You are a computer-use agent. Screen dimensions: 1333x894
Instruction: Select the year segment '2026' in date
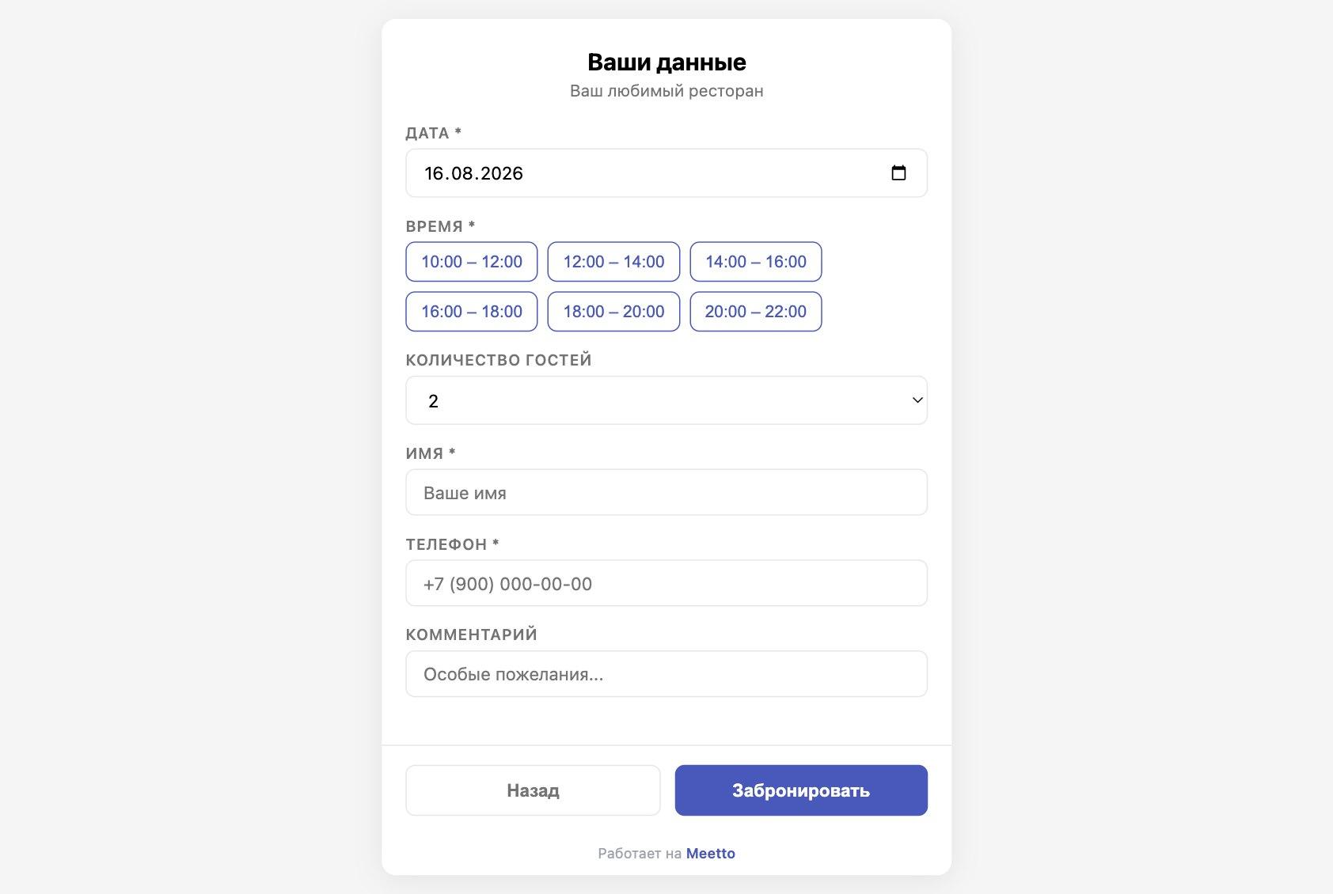pyautogui.click(x=502, y=173)
